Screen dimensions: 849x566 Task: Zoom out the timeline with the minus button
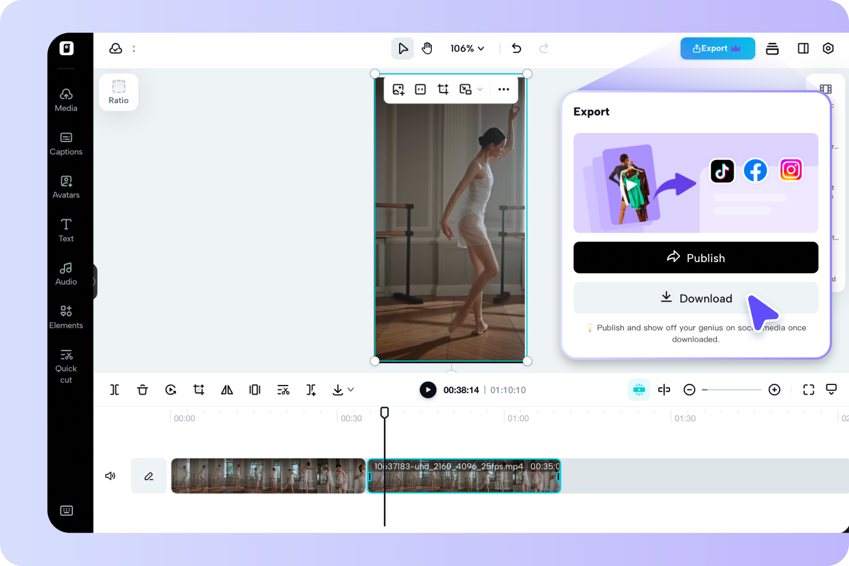[689, 390]
